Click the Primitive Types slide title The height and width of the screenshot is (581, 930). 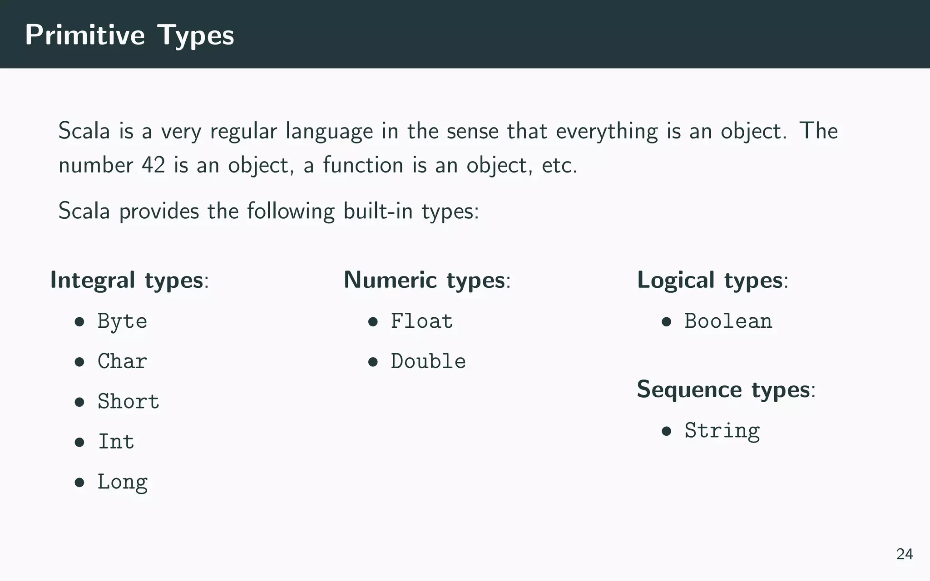[x=129, y=35]
